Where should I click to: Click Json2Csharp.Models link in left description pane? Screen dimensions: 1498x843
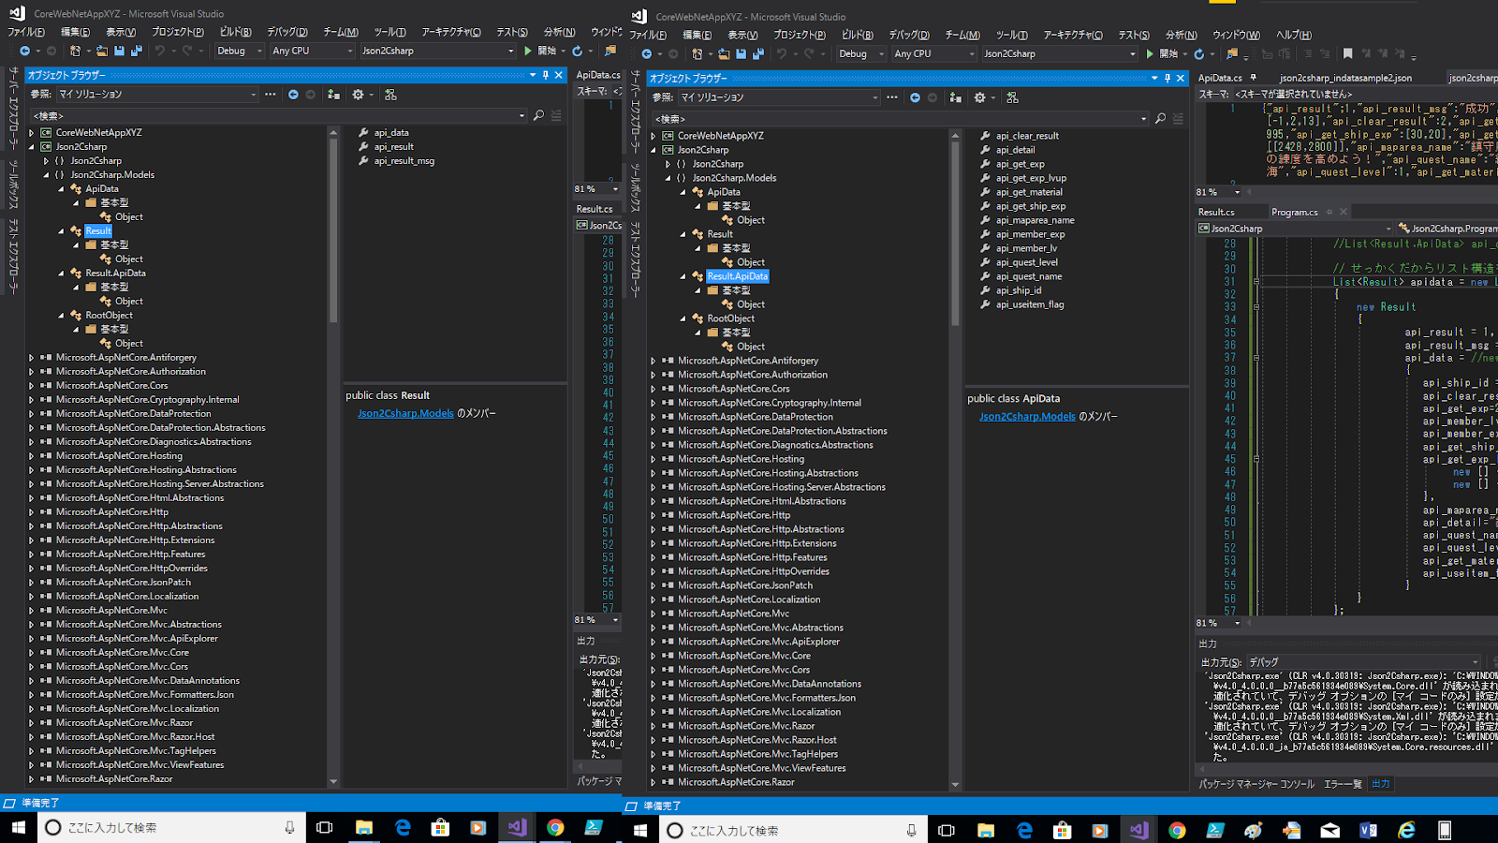(405, 413)
